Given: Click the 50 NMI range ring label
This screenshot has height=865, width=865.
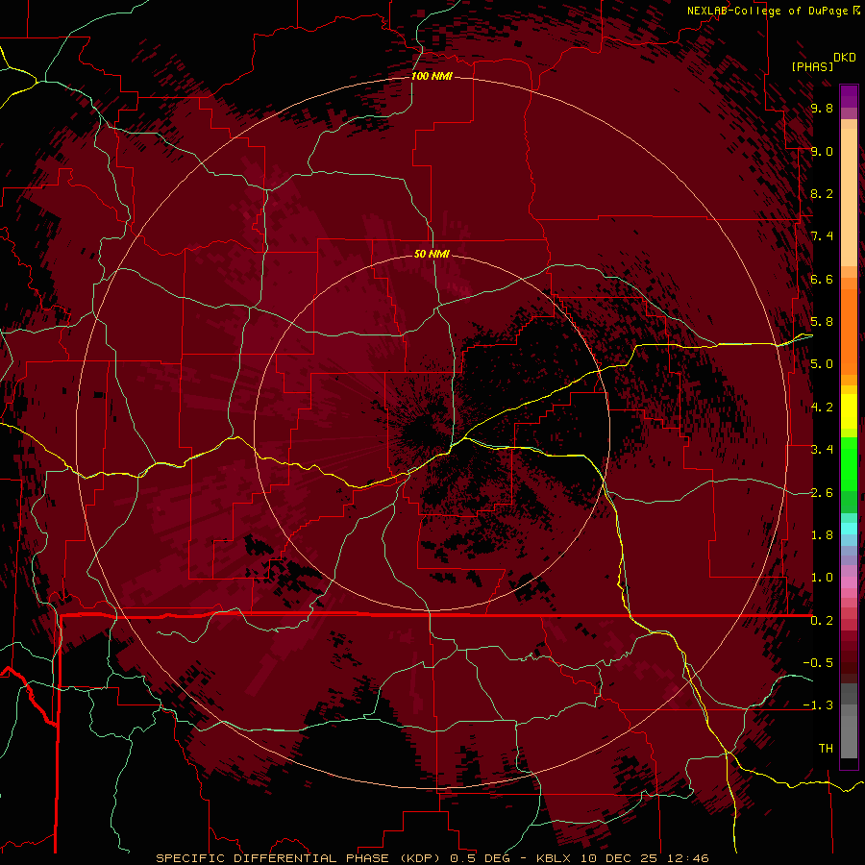Looking at the screenshot, I should tap(432, 254).
